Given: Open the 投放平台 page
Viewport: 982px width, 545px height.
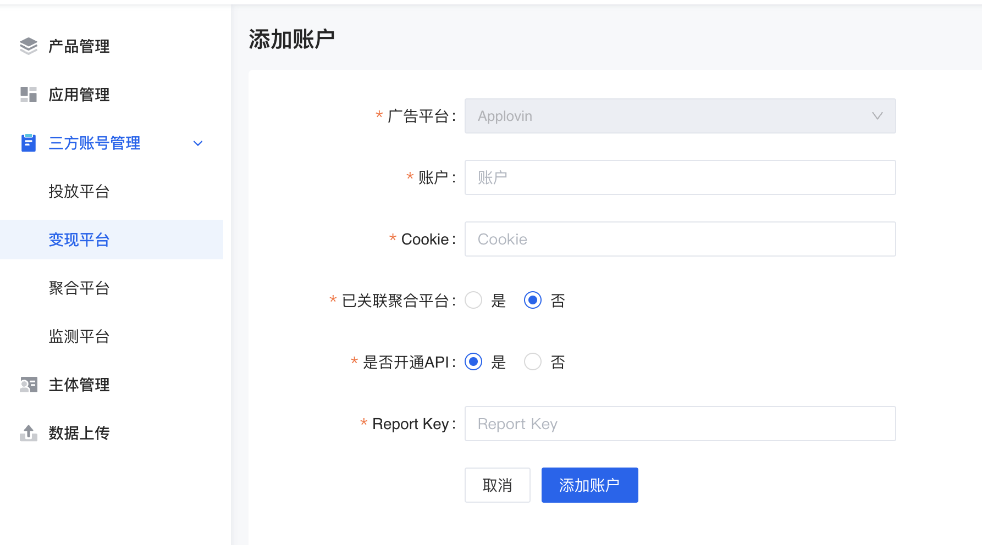Looking at the screenshot, I should 80,191.
